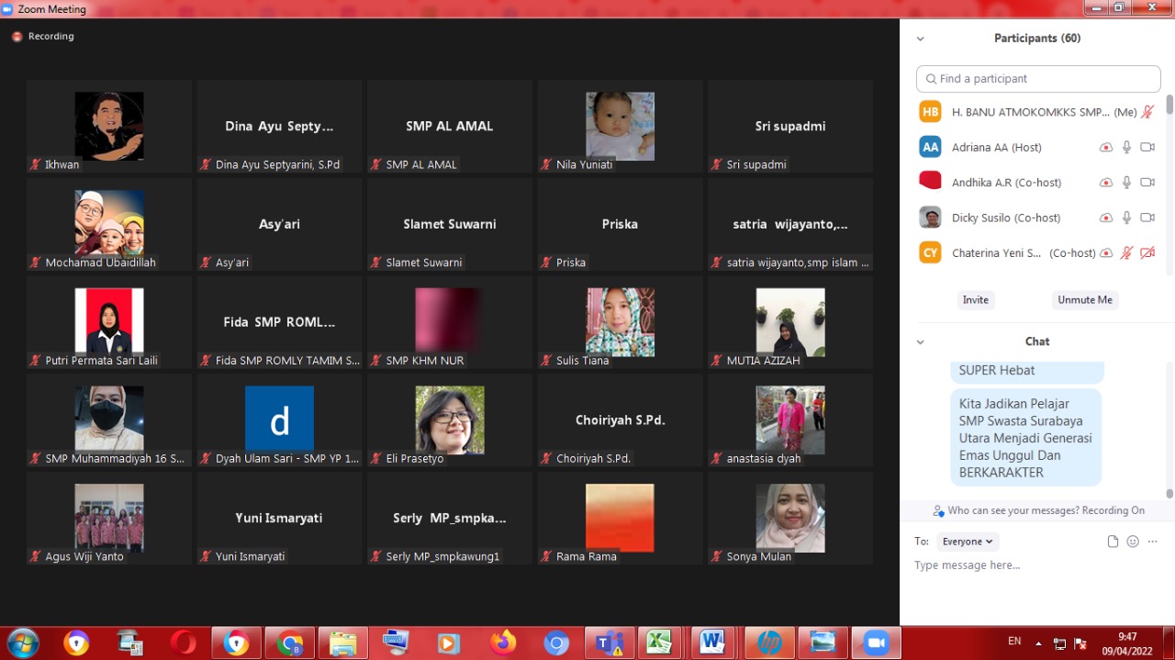Click the Find a participant search field
The image size is (1175, 660).
pos(1038,79)
